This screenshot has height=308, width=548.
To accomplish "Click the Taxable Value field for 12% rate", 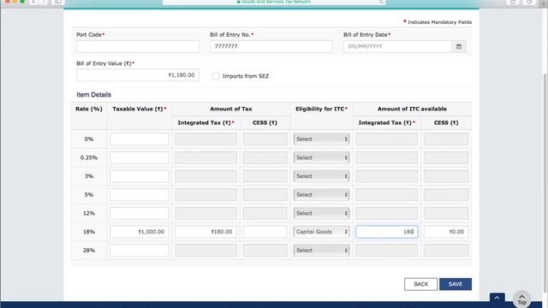I will coord(139,213).
